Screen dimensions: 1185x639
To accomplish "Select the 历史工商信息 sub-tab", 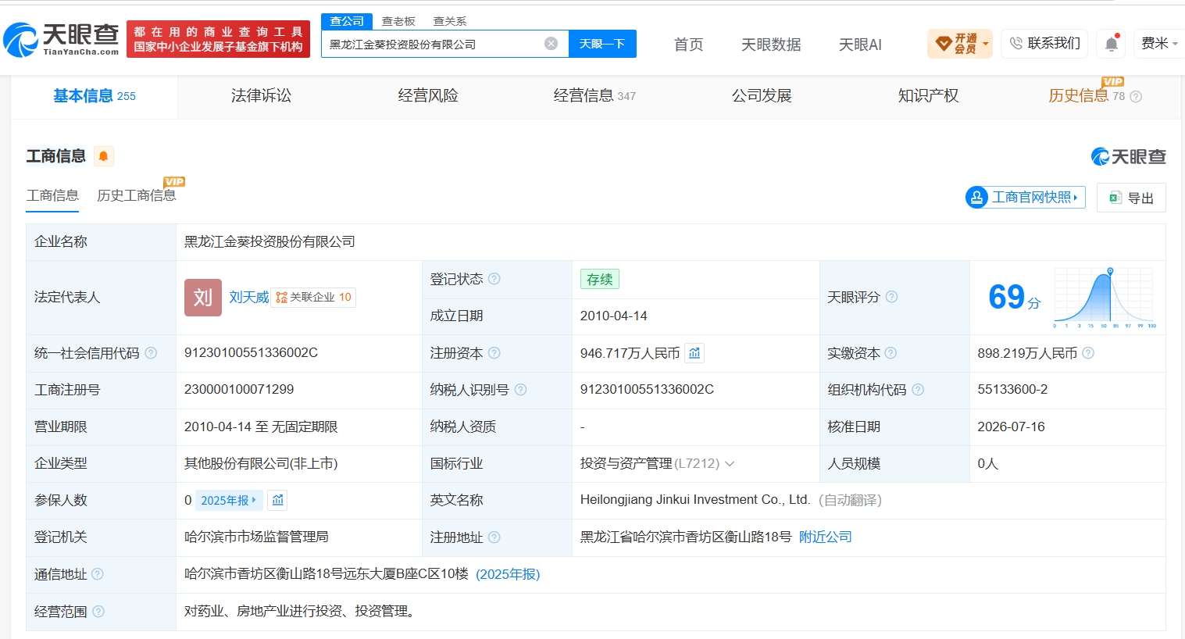I will (x=137, y=195).
